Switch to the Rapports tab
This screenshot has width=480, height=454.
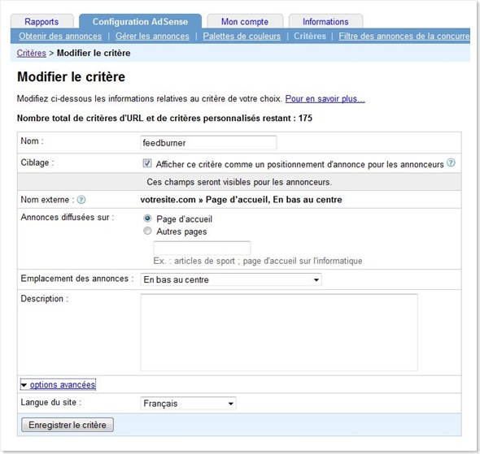42,22
